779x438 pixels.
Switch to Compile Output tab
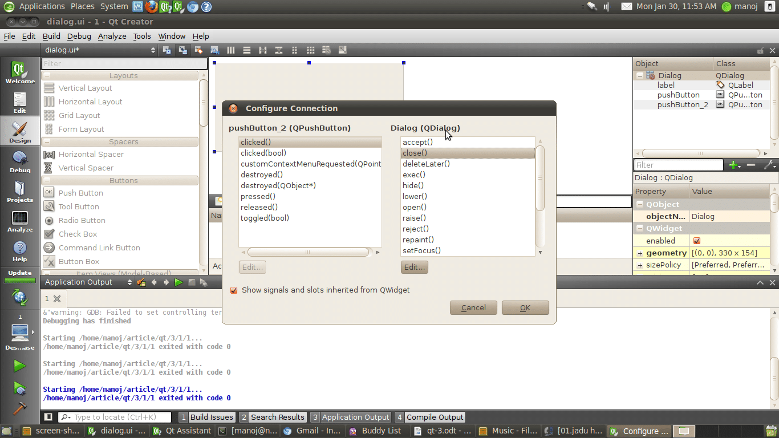click(429, 417)
